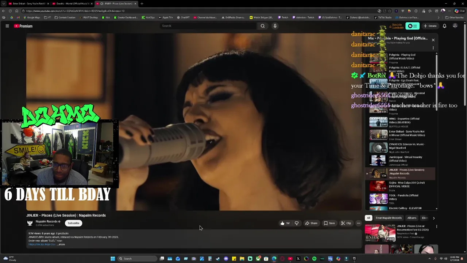This screenshot has width=467, height=263.
Task: Click the Windows taskbar search box
Action: tap(138, 259)
